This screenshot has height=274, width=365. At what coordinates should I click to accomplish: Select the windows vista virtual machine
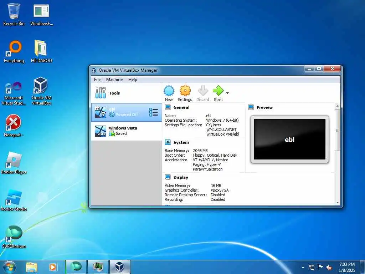[x=127, y=131]
